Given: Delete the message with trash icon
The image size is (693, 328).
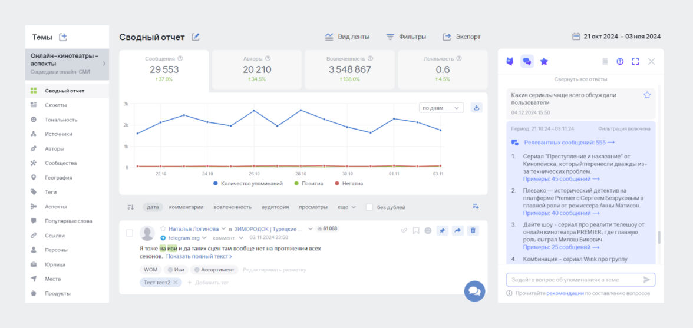Looking at the screenshot, I should tap(473, 230).
